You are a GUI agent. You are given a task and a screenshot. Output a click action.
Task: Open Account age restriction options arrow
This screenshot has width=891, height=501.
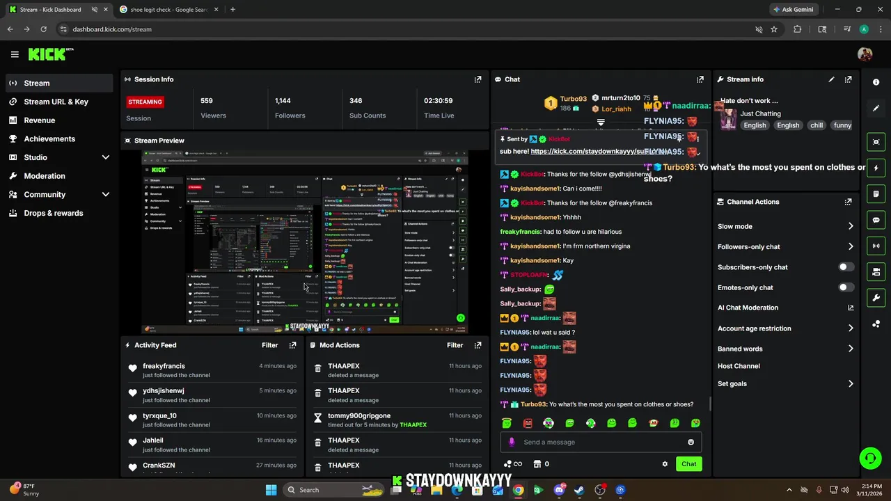[x=851, y=328]
